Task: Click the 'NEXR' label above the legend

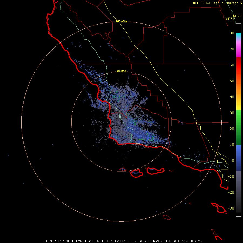Action: coord(237,16)
